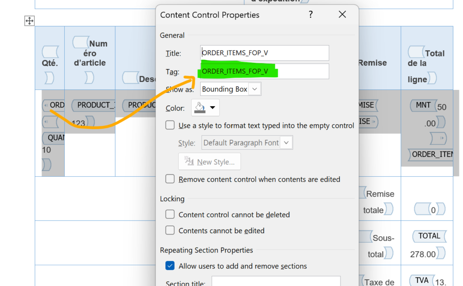Open the Color dropdown arrow
Image resolution: width=463 pixels, height=286 pixels.
point(213,108)
